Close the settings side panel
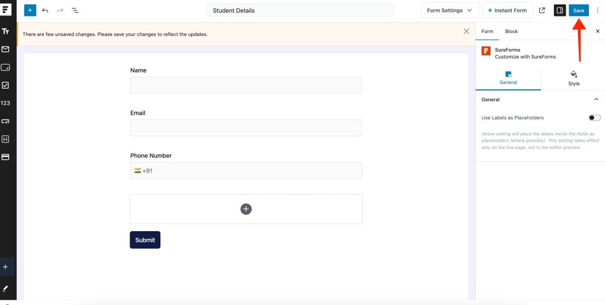Screen dimensions: 606x305 tap(598, 31)
